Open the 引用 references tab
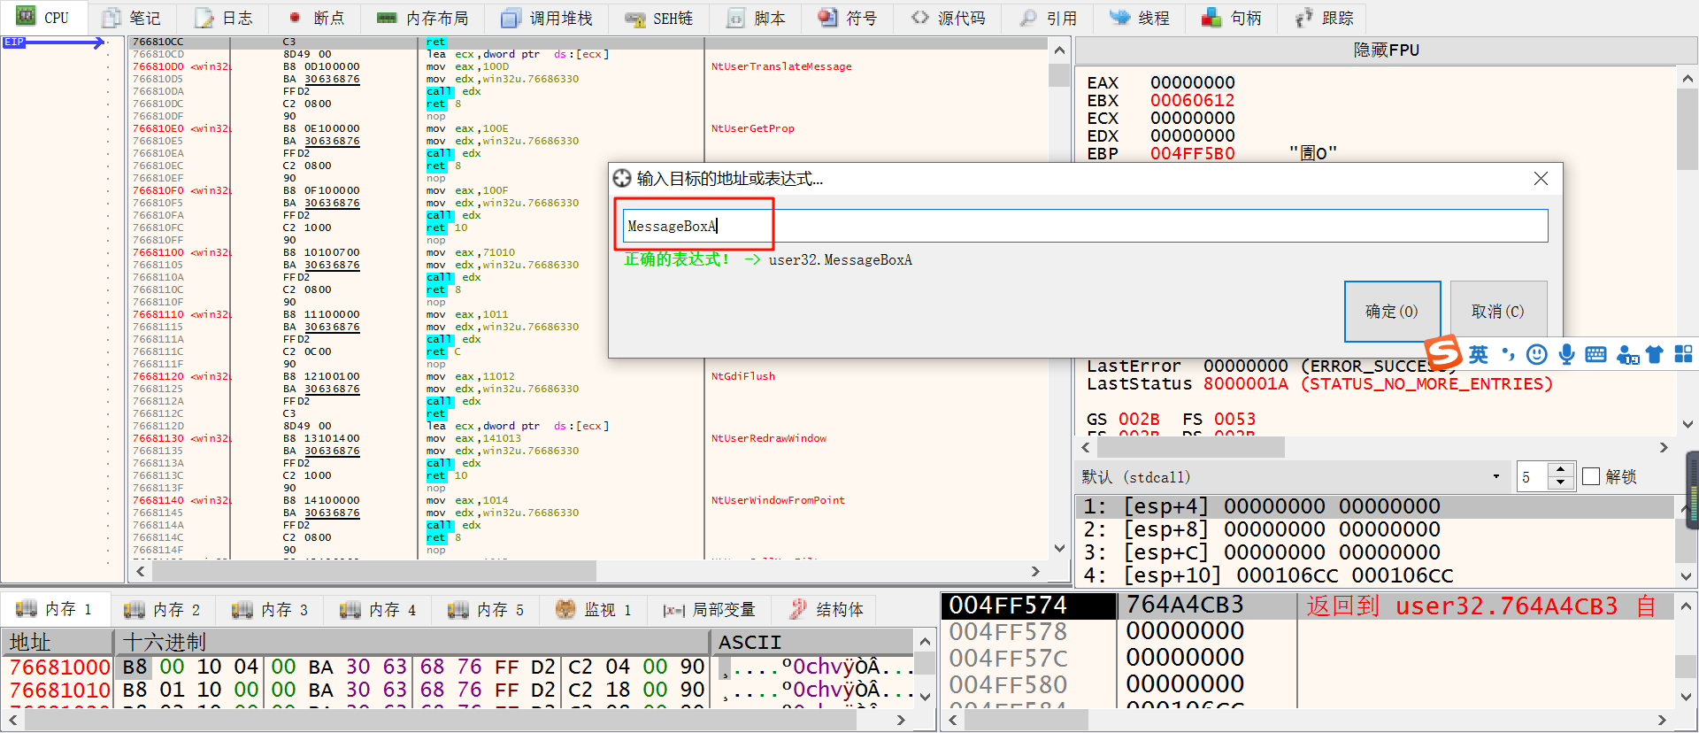The image size is (1699, 733). [1048, 18]
